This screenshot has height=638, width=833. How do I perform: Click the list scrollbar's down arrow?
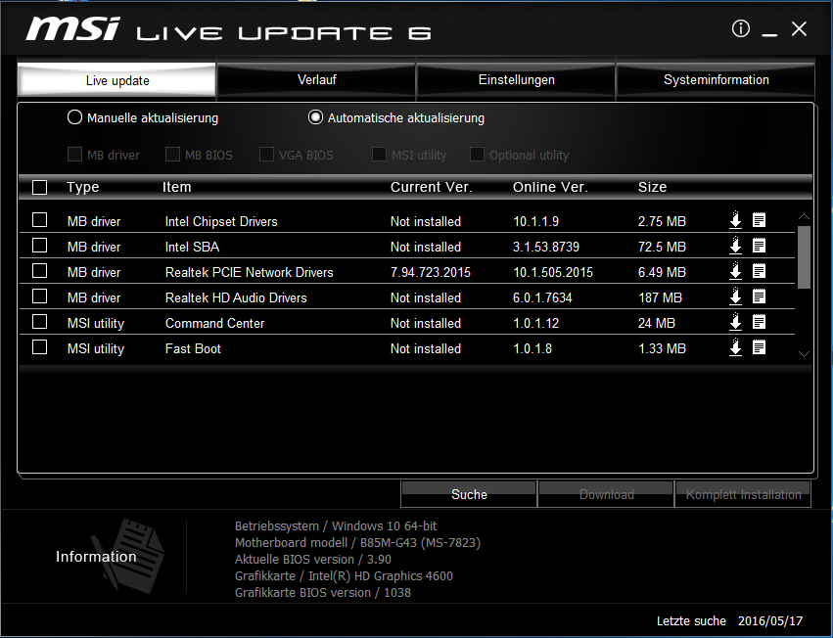pos(804,354)
